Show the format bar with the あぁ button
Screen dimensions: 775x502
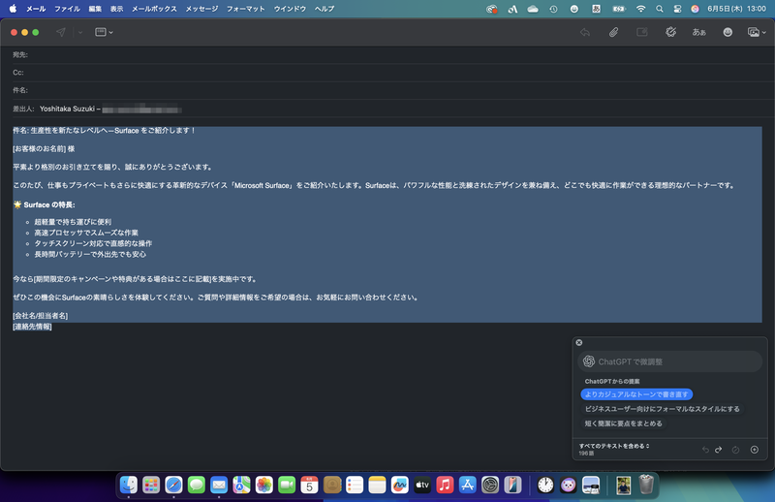698,32
